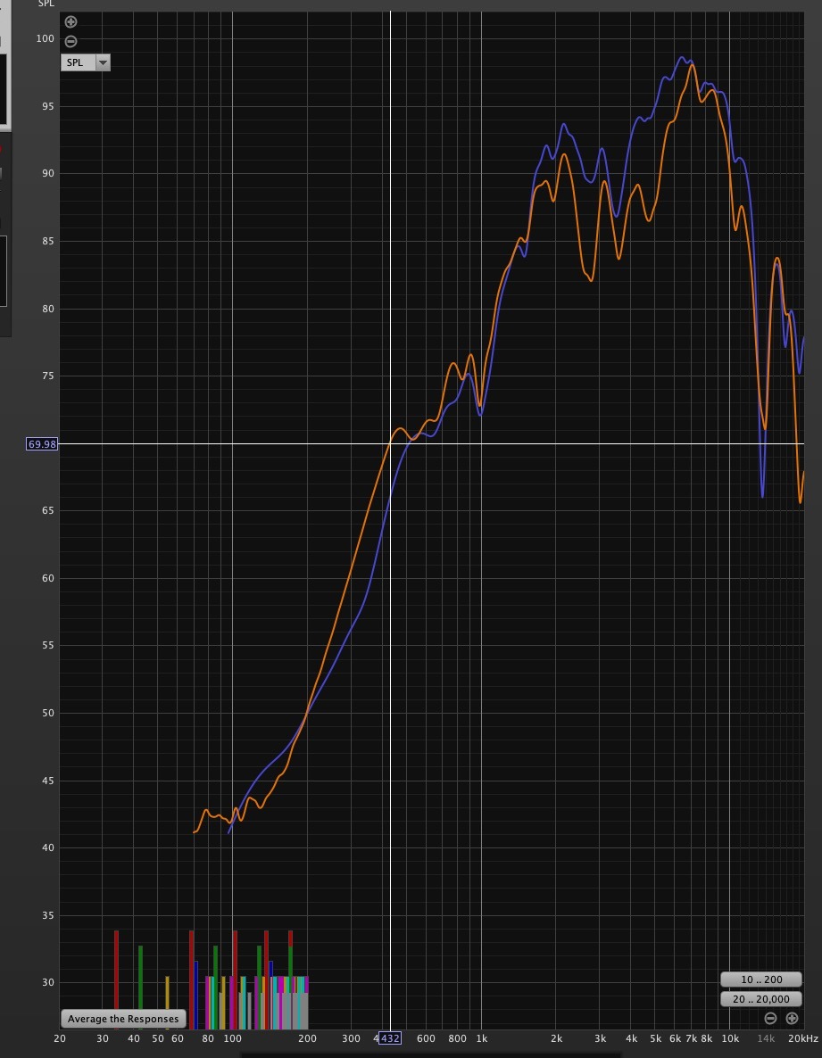Click the 30 dB axis label
822x1058 pixels.
[48, 982]
